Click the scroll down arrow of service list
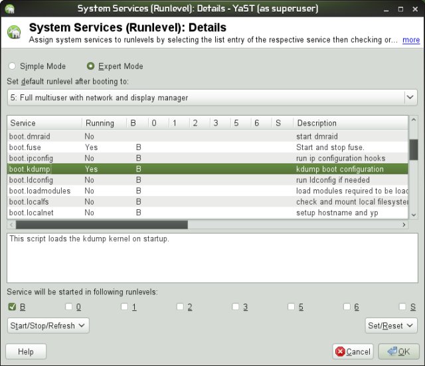 tap(413, 215)
